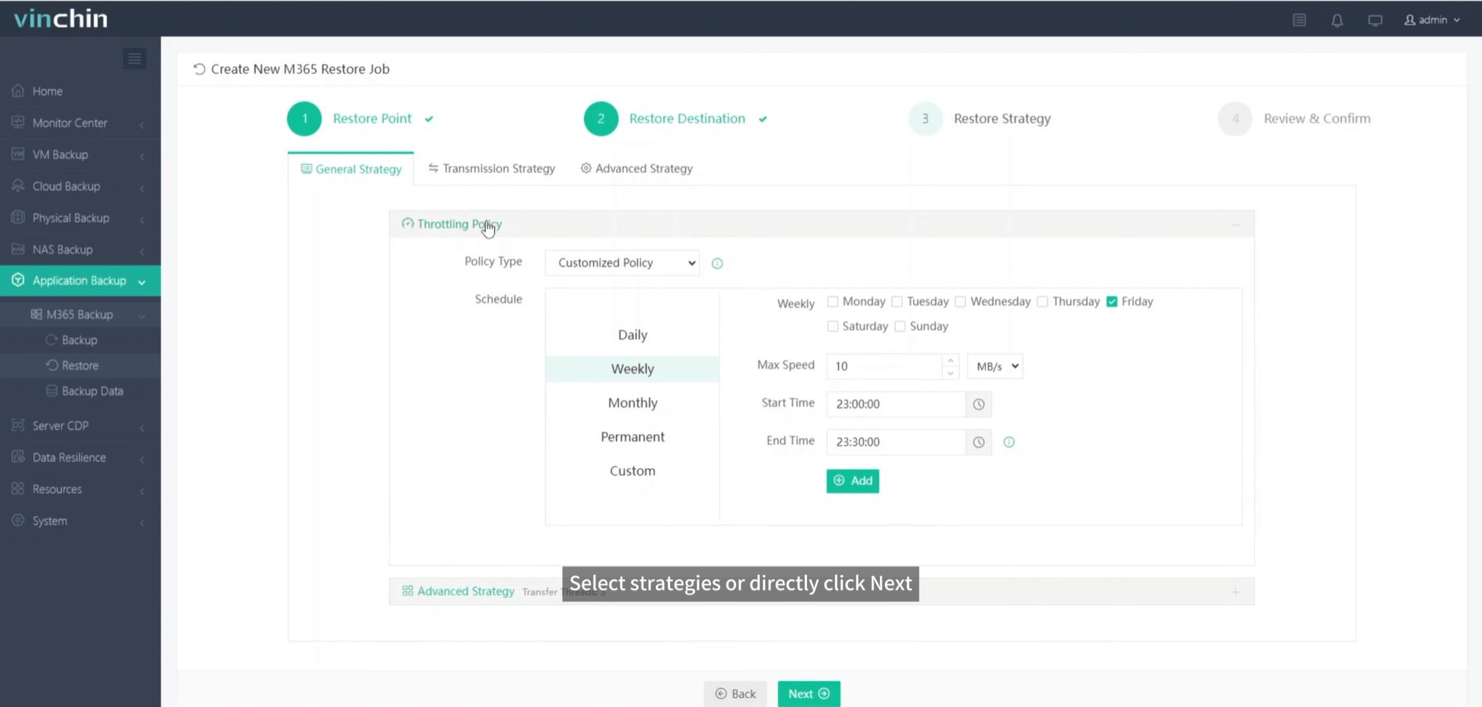Screen dimensions: 1482x707
Task: Check the Saturday checkbox
Action: click(833, 327)
